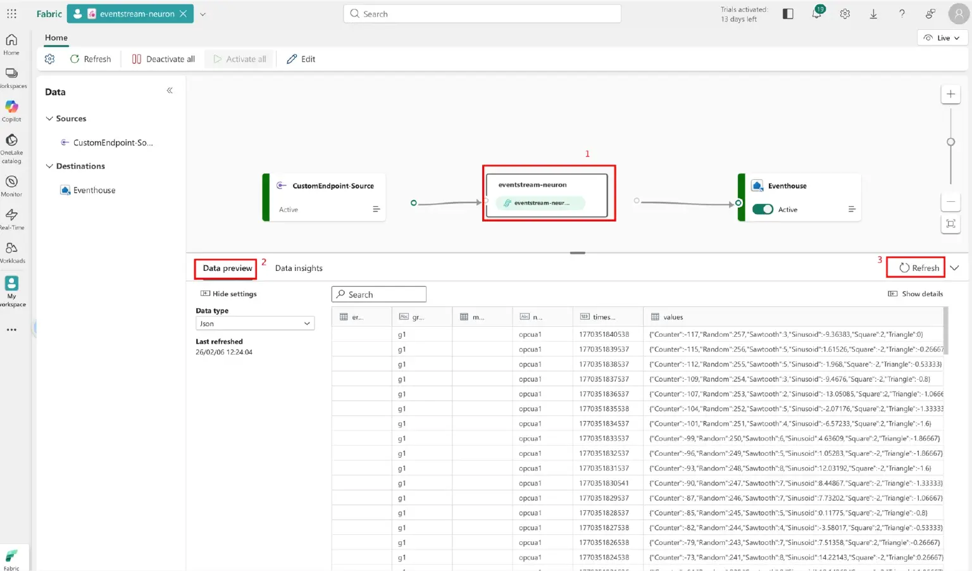Collapse the Sources tree section
This screenshot has height=571, width=972.
(49, 118)
